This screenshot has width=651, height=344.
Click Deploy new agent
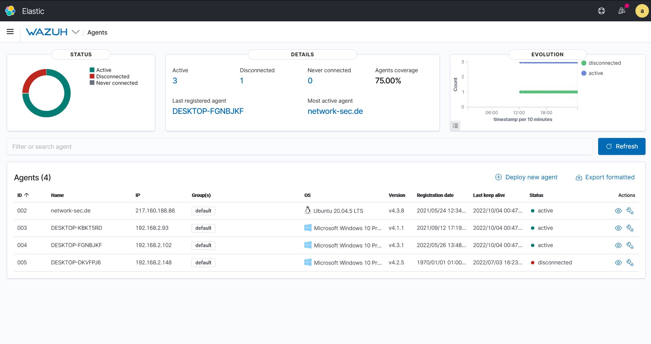click(x=526, y=177)
